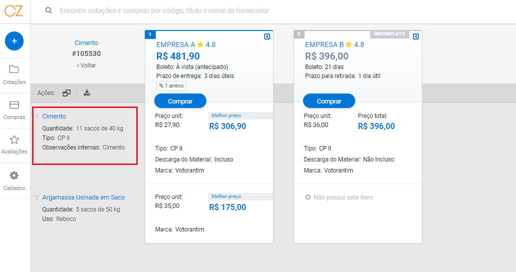
Task: Go to Compras in sidebar
Action: point(14,110)
